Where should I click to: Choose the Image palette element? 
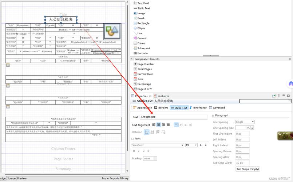pyautogui.click(x=139, y=13)
